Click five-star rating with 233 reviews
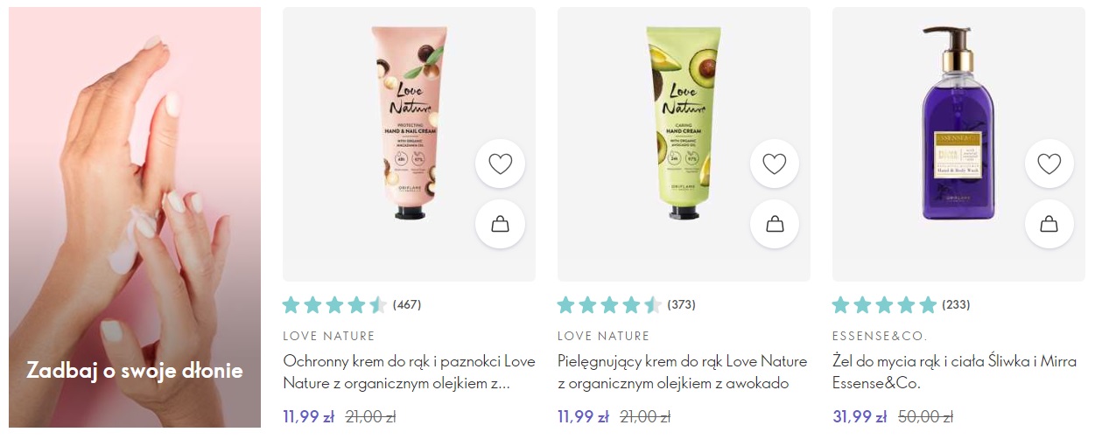The image size is (1095, 439). tap(884, 305)
